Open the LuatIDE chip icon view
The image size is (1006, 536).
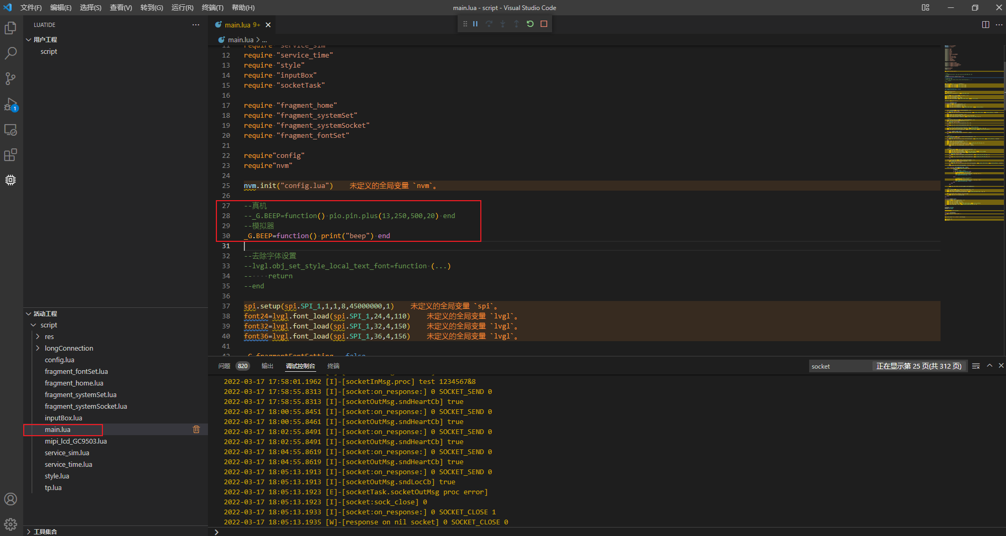(11, 180)
